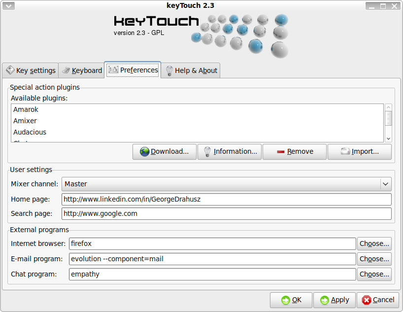The width and height of the screenshot is (403, 312).
Task: Open the window menu in title bar
Action: click(9, 6)
